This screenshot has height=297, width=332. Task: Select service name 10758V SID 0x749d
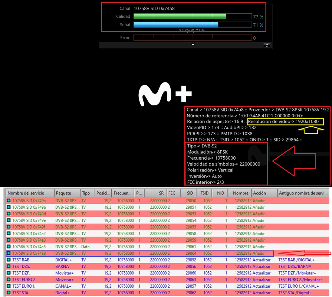[x=29, y=213]
